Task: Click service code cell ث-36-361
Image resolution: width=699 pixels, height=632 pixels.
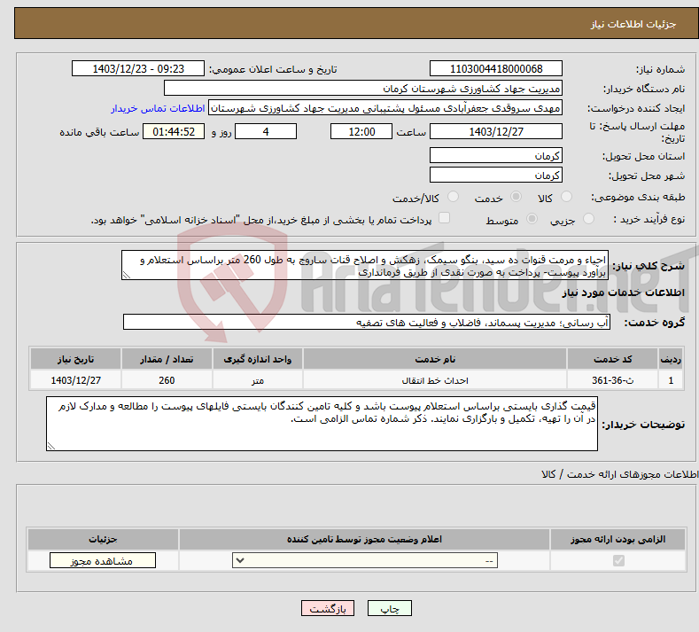Action: pyautogui.click(x=613, y=380)
